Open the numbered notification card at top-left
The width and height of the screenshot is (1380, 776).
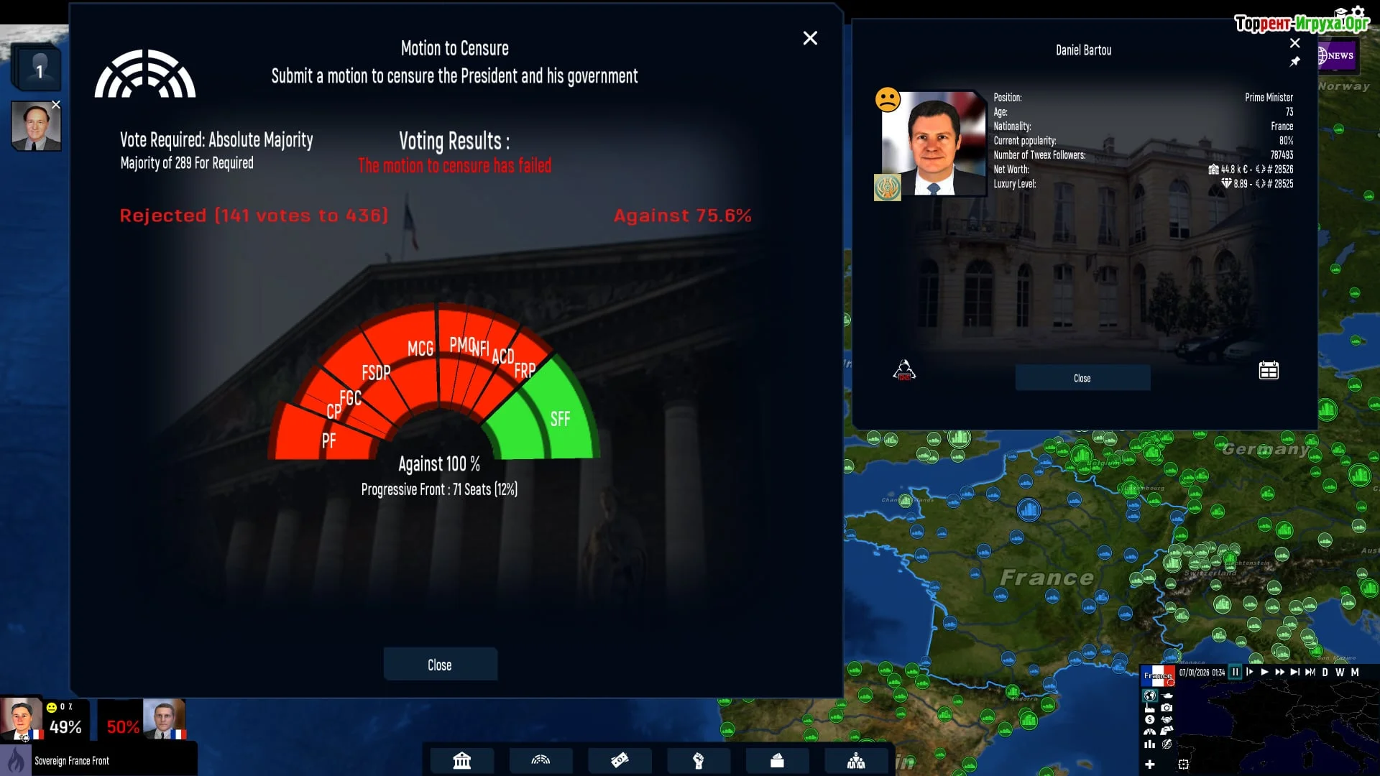pyautogui.click(x=39, y=70)
